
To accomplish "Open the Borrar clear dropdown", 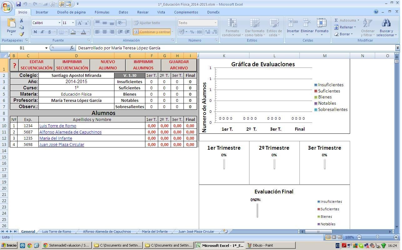I will coord(343,34).
